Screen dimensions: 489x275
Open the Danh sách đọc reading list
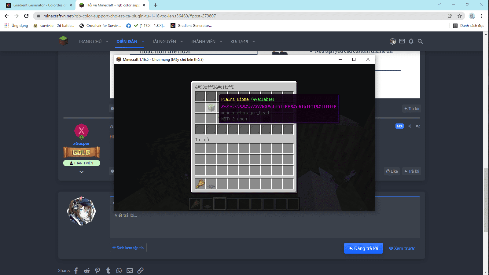click(469, 26)
